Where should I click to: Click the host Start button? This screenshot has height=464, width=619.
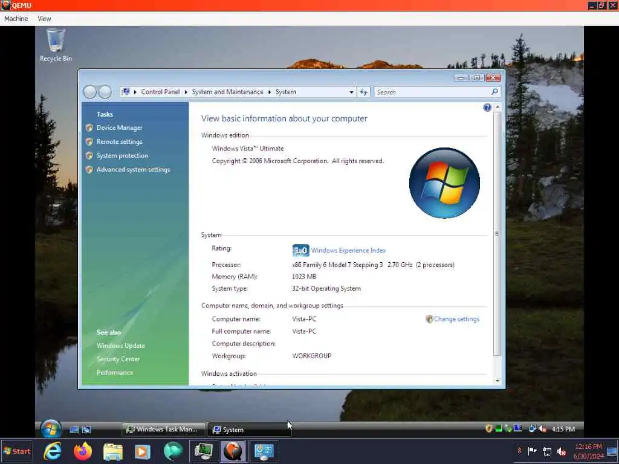pyautogui.click(x=16, y=451)
